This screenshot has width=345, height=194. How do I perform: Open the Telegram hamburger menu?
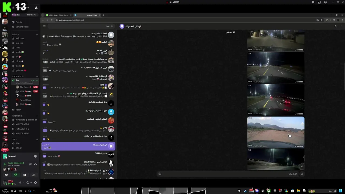coord(44,26)
